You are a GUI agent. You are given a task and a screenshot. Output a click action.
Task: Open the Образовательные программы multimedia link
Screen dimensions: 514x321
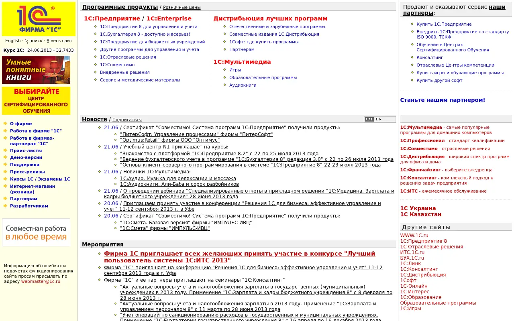263,77
